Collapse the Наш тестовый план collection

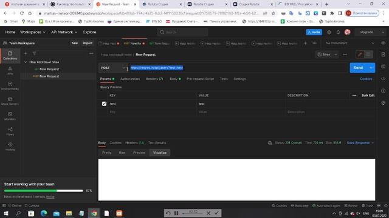click(x=26, y=62)
